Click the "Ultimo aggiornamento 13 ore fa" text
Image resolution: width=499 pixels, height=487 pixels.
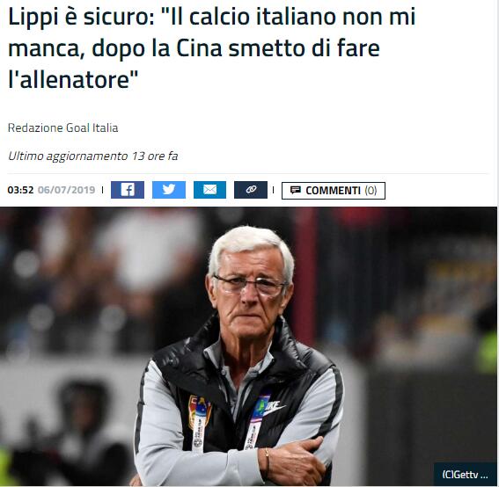pos(92,156)
